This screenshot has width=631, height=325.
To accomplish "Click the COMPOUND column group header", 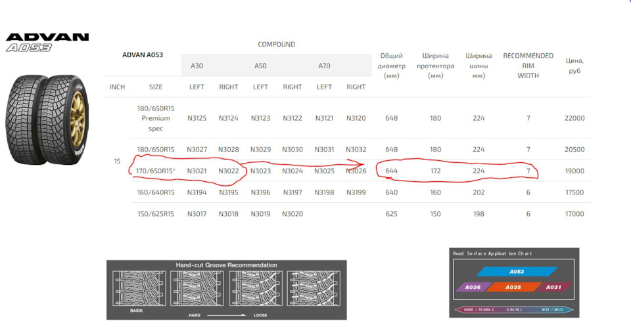I will pos(277,44).
